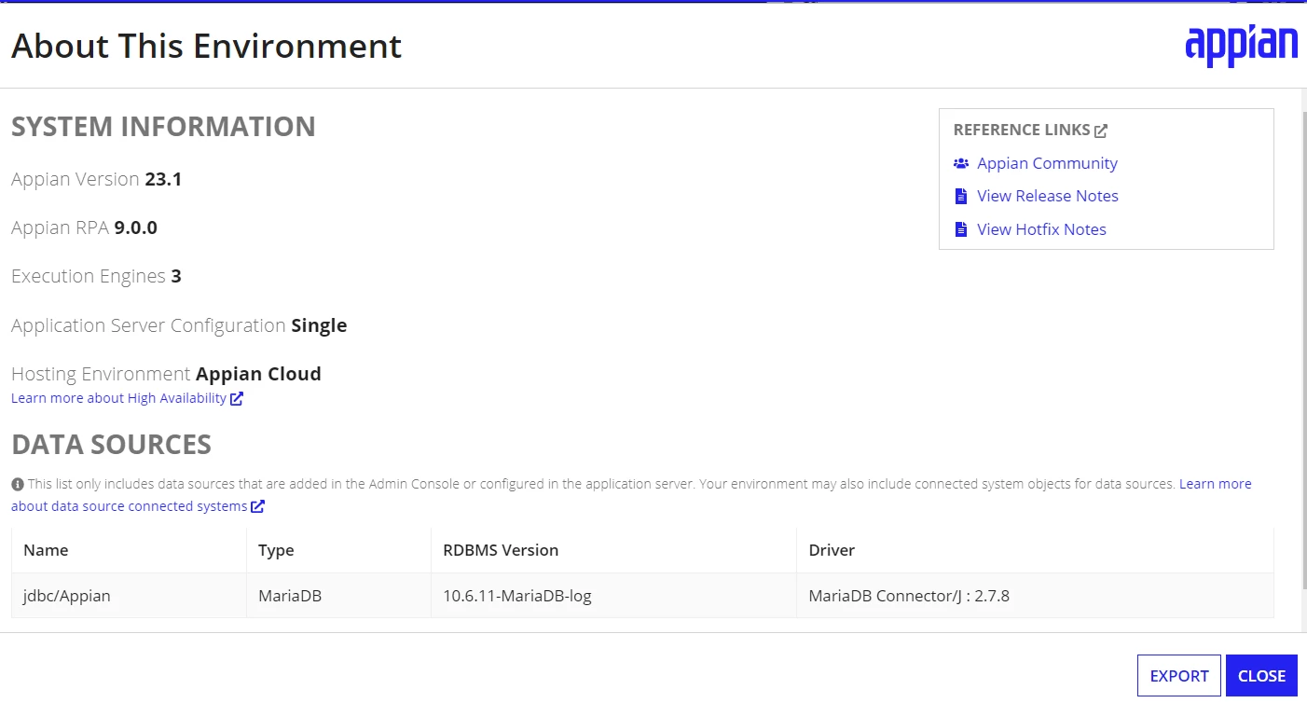
Task: Click the MariaDB Connector/J : 2.7.8 cell
Action: point(1035,596)
